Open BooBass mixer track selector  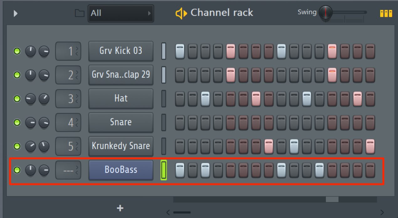(68, 170)
